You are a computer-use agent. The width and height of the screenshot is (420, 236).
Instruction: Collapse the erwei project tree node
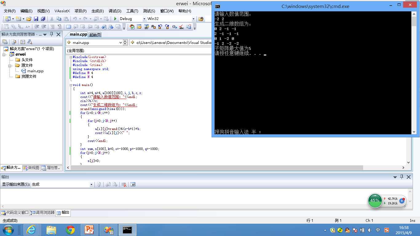pos(4,54)
